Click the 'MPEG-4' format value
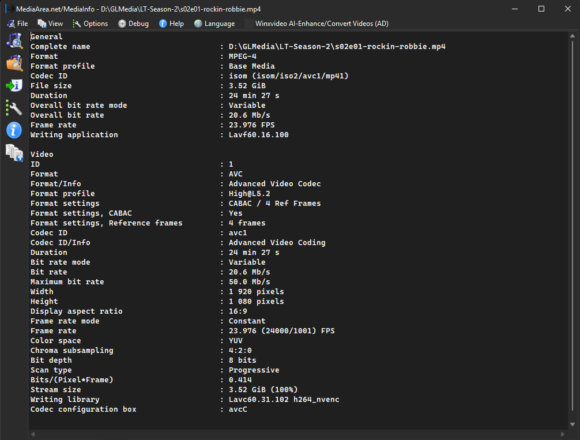The height and width of the screenshot is (440, 580). [x=243, y=57]
